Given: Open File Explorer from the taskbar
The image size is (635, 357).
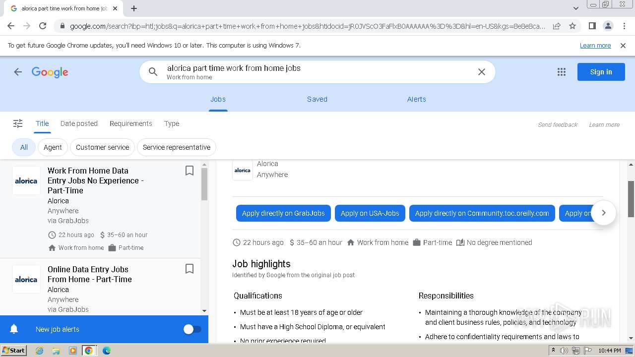Looking at the screenshot, I should coord(56,351).
